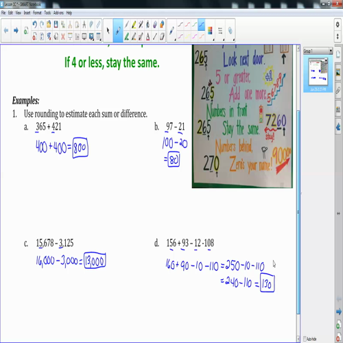Viewport: 343px width, 343px height.
Task: Open the Add-ons puzzle piece tab in sidebar
Action: click(338, 127)
